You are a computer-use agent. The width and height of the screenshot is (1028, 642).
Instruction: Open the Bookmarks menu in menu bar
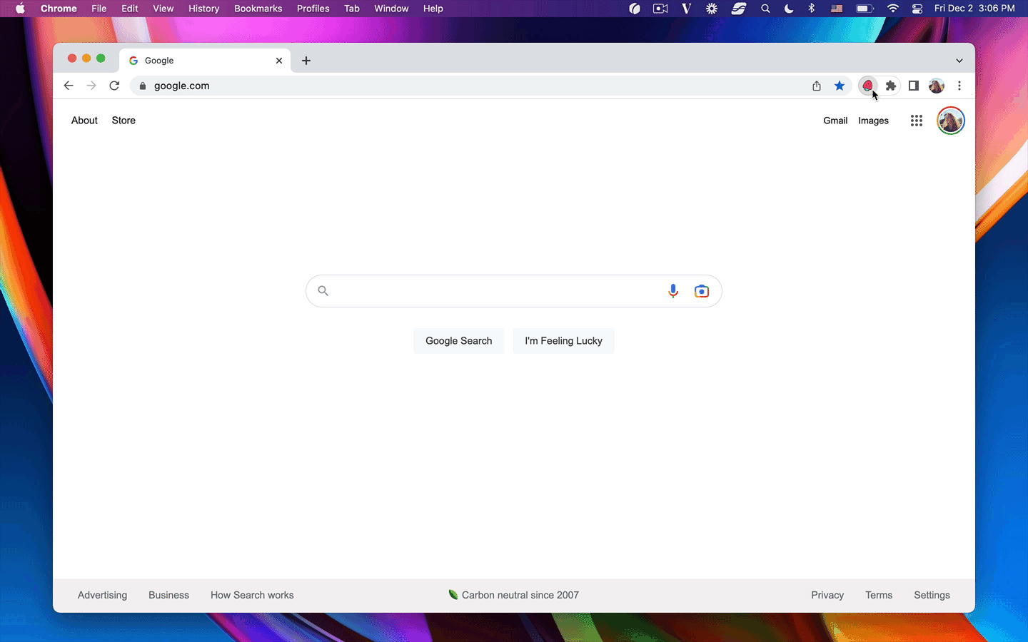pyautogui.click(x=258, y=9)
